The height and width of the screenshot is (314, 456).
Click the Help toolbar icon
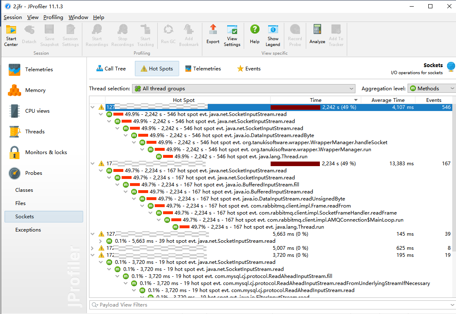click(x=254, y=34)
